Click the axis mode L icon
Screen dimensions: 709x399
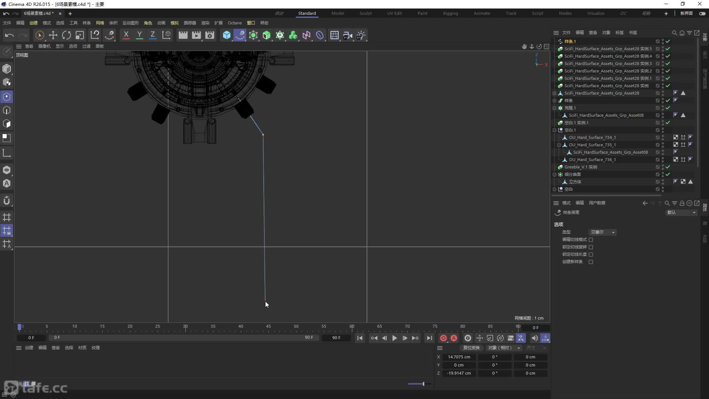pos(7,153)
